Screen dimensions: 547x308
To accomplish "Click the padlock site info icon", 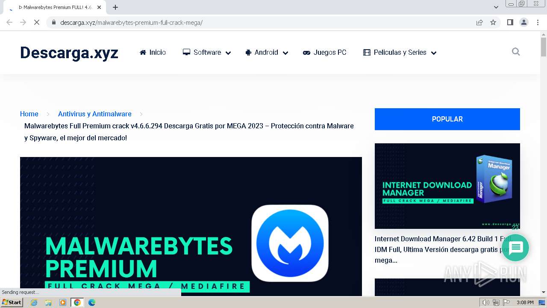I will coord(54,22).
